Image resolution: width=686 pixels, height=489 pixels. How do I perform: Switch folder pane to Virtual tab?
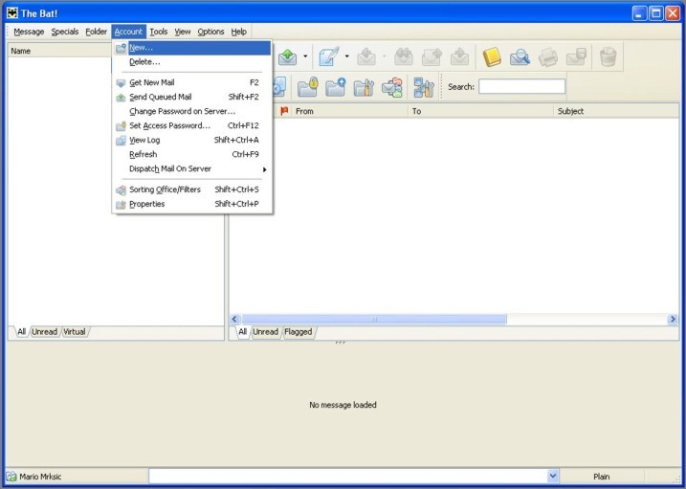point(75,331)
